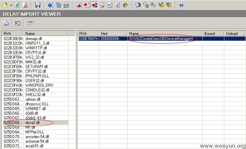Click the Bound column header

(213, 33)
